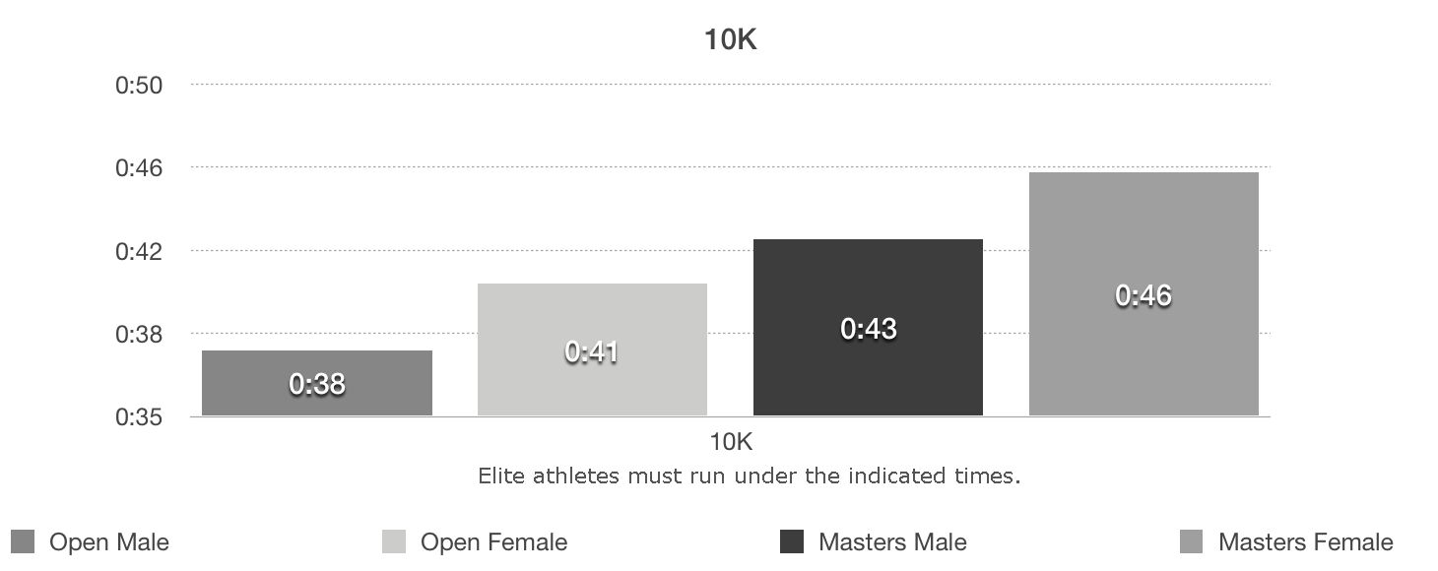Click the 0:35 y-axis label

click(139, 417)
